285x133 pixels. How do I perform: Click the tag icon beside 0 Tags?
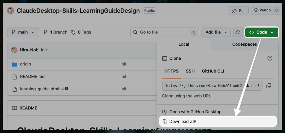coord(73,33)
